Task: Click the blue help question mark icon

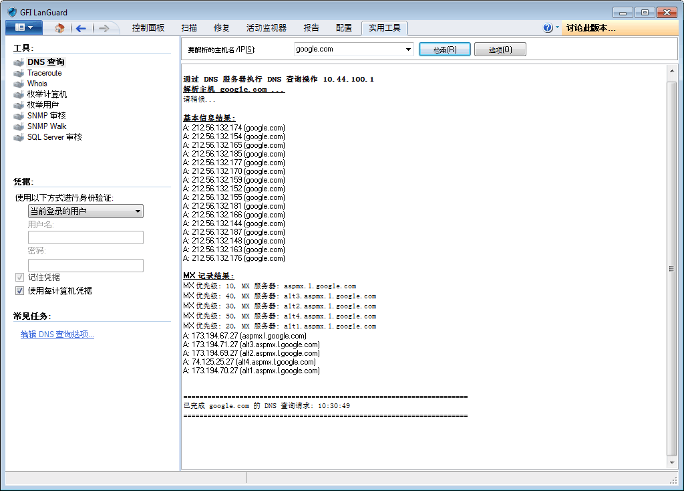Action: pyautogui.click(x=548, y=28)
